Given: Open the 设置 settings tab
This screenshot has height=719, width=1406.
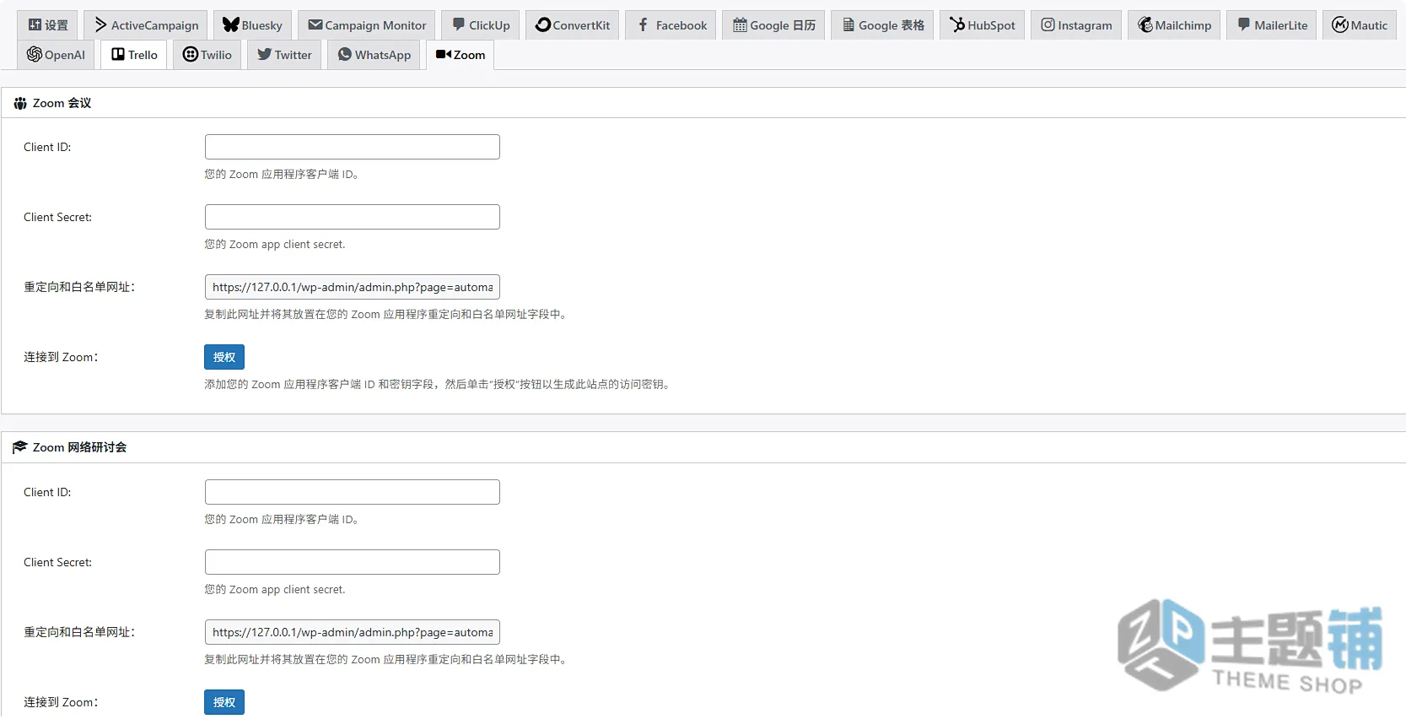Looking at the screenshot, I should 47,25.
